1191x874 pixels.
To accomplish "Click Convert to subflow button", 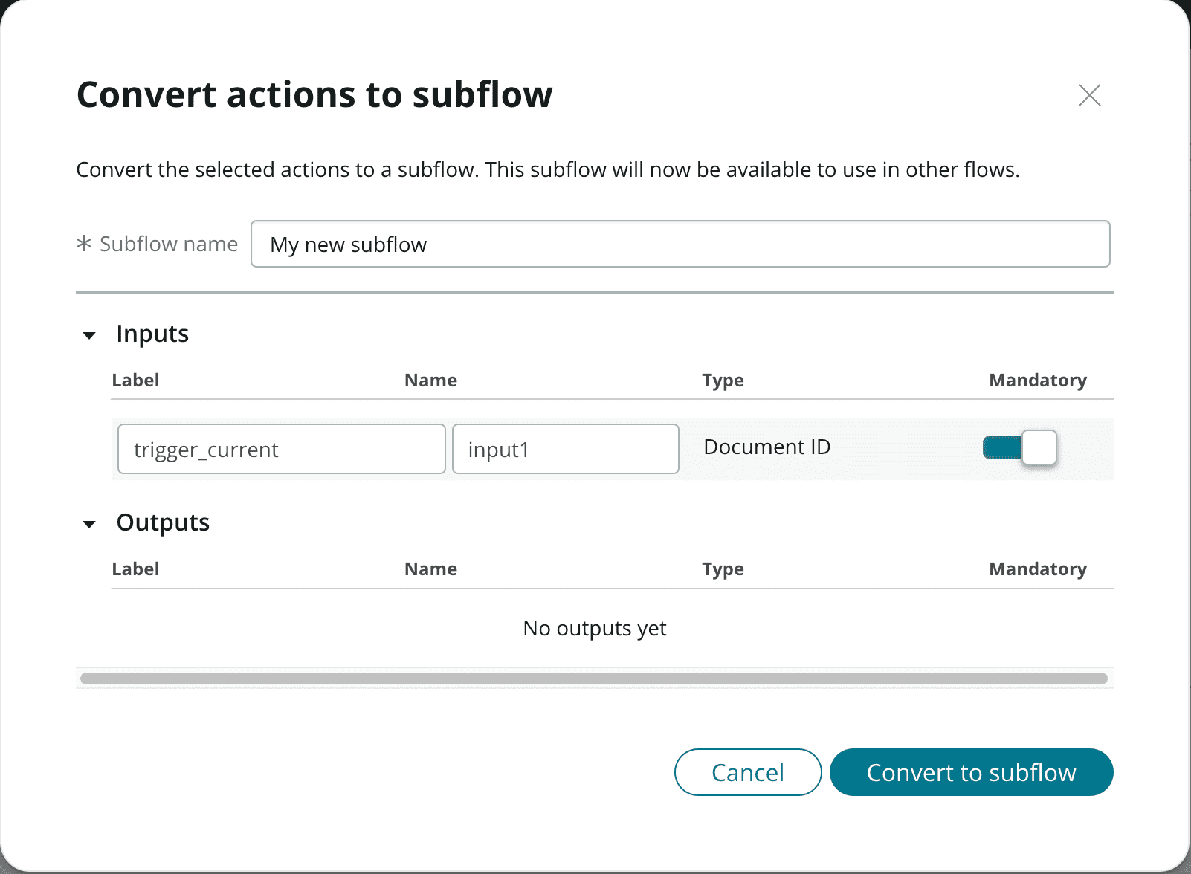I will coord(971,772).
